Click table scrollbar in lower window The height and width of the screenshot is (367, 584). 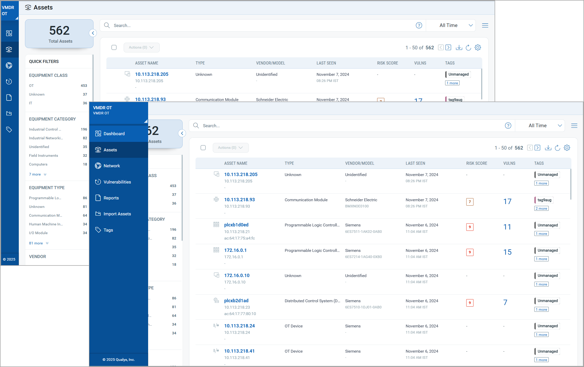[x=571, y=184]
